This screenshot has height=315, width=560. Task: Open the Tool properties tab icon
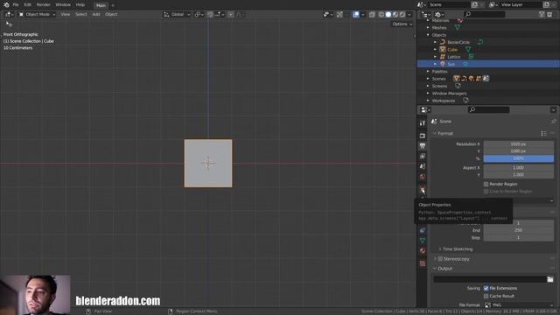[423, 122]
